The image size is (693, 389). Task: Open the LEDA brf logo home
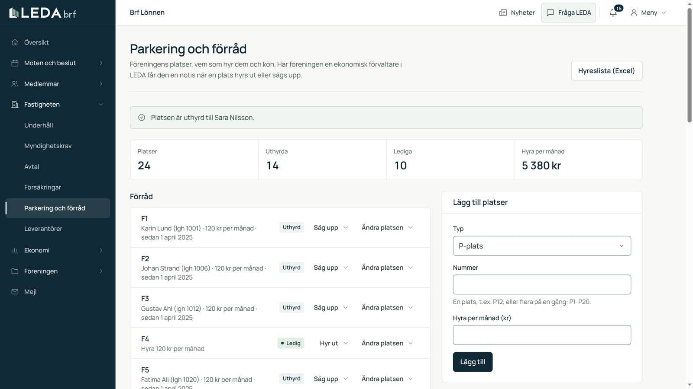point(42,13)
